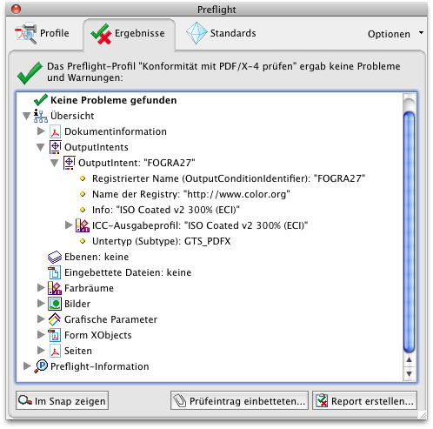Open the Optionen dropdown menu
This screenshot has width=433, height=429.
coord(395,34)
